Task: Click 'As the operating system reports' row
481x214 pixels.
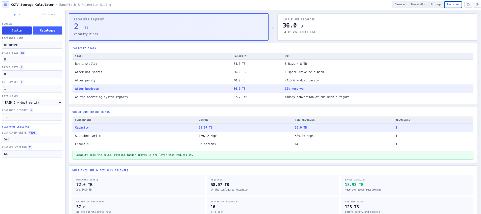Action: pyautogui.click(x=273, y=97)
